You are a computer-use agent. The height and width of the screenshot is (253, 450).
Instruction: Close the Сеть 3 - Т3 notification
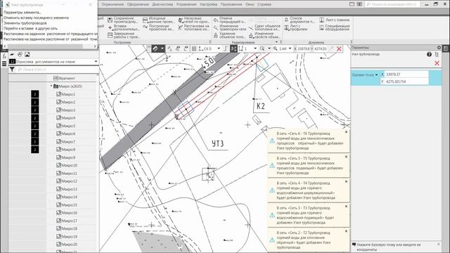(x=346, y=206)
